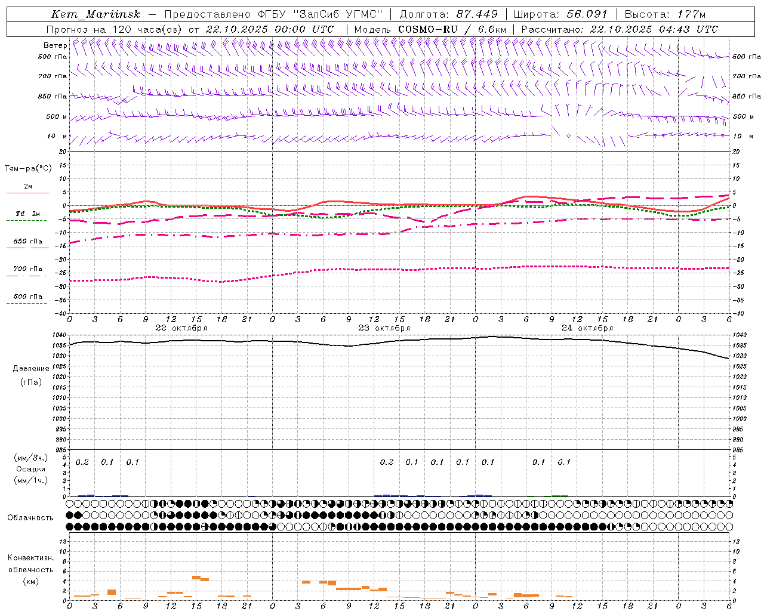Click the '500 гПа' temperature legend entry

(28, 297)
